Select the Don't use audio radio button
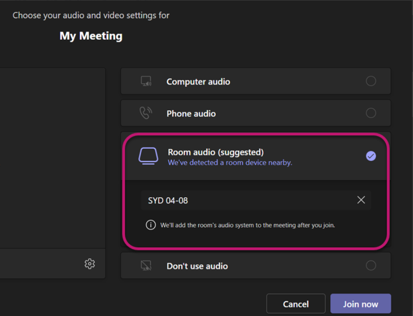Screen dimensions: 413x316 pos(371,265)
